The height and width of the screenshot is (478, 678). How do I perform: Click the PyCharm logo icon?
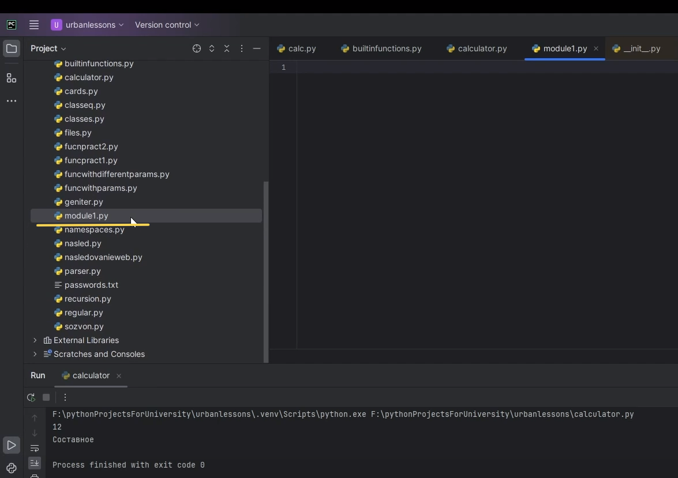click(x=12, y=25)
